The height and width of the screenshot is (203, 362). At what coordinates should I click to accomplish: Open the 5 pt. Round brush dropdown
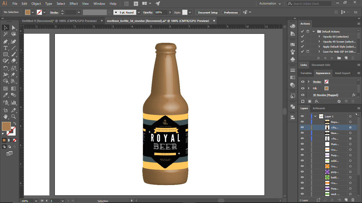click(x=139, y=12)
